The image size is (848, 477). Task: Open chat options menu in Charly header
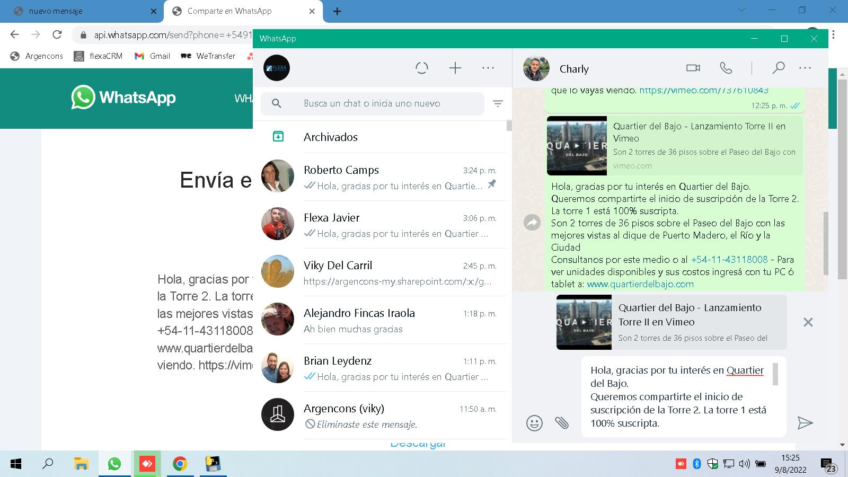pyautogui.click(x=805, y=68)
